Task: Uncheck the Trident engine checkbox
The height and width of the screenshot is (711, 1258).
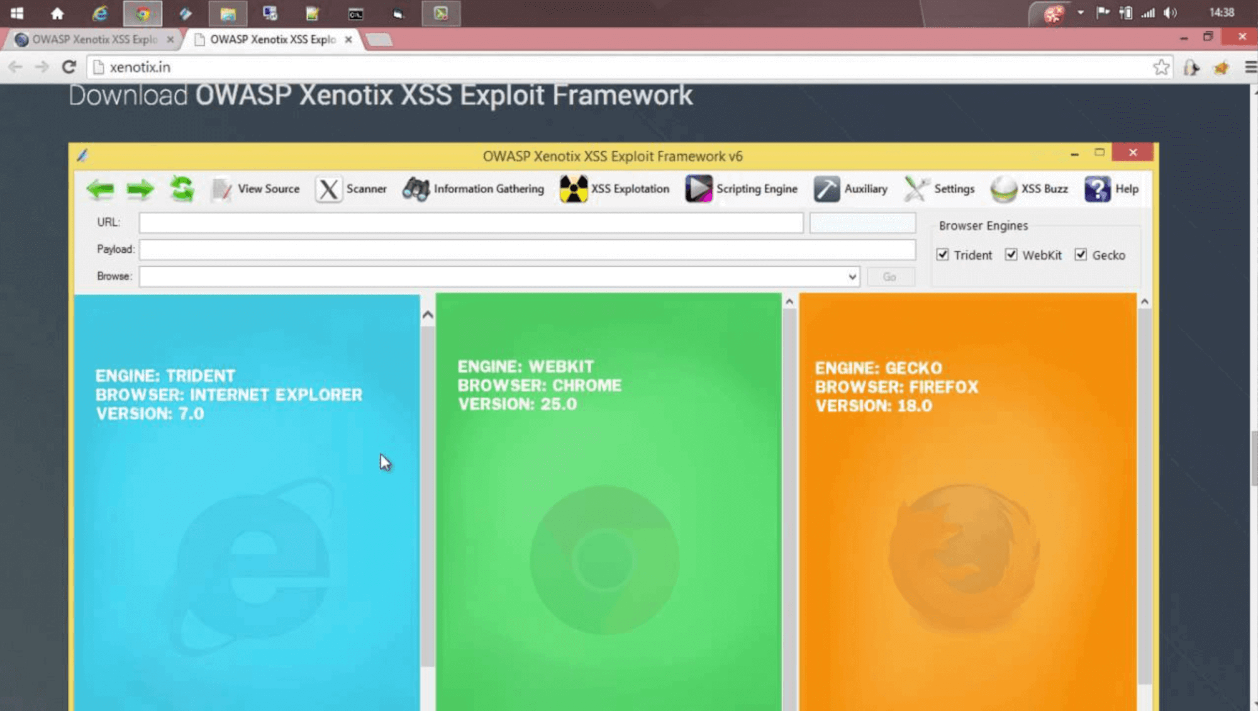Action: click(942, 255)
